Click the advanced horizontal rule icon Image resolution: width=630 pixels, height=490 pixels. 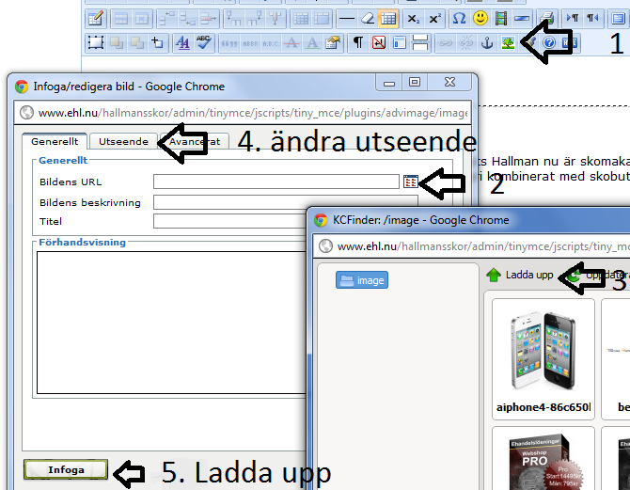(522, 19)
